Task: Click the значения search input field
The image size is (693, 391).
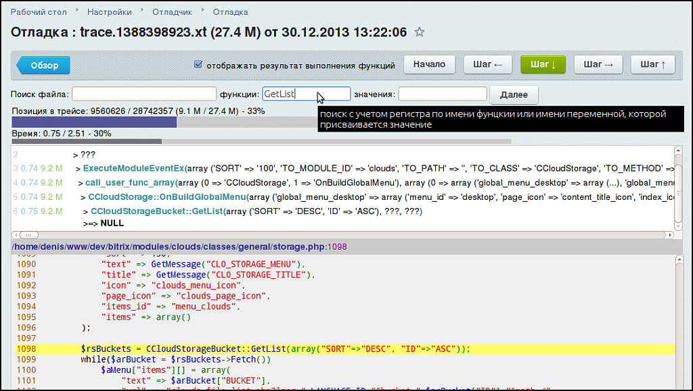Action: [442, 95]
